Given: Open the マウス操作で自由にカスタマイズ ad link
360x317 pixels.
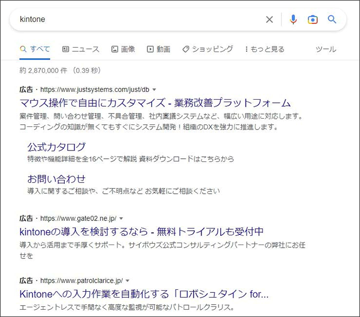Looking at the screenshot, I should click(155, 103).
